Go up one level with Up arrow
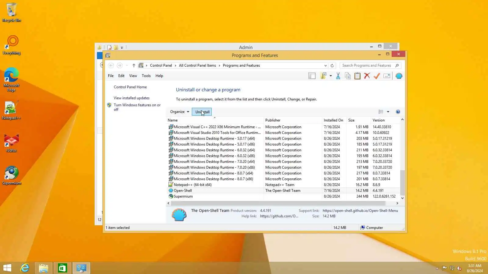488x274 pixels. pyautogui.click(x=134, y=65)
